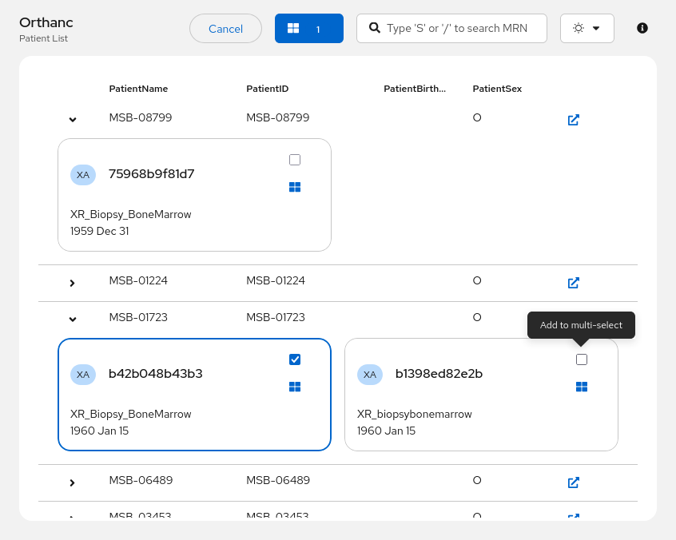Viewport: 676px width, 540px height.
Task: Expand the MSB-01224 patient row
Action: pyautogui.click(x=73, y=283)
